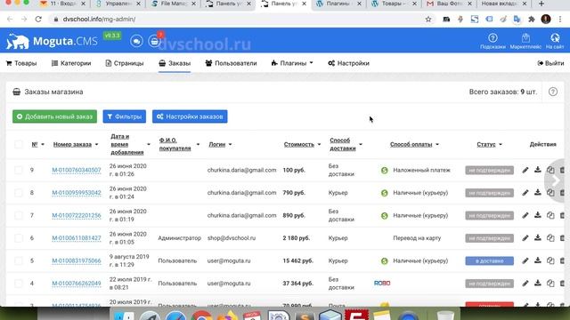Edit order M-0100766262049 with pencil icon
The image size is (570, 320).
(x=525, y=284)
